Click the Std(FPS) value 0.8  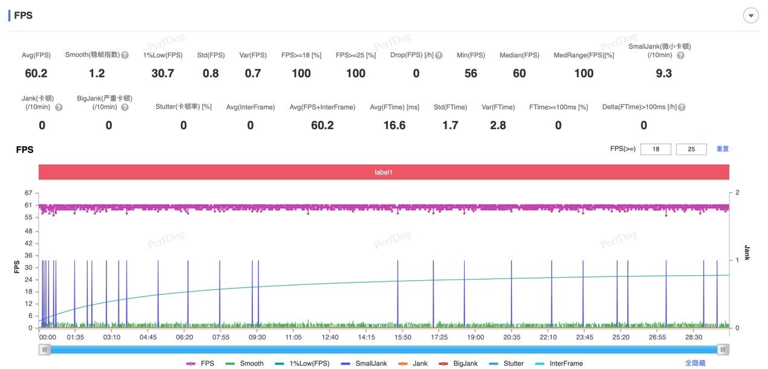tap(211, 74)
